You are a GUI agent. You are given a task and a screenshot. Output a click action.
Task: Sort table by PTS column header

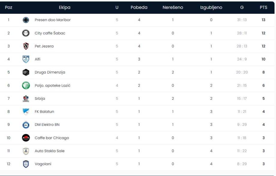[x=263, y=7]
